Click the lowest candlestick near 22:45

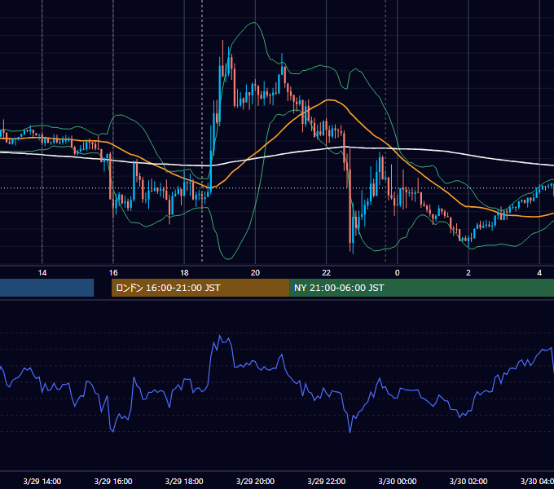click(x=353, y=228)
